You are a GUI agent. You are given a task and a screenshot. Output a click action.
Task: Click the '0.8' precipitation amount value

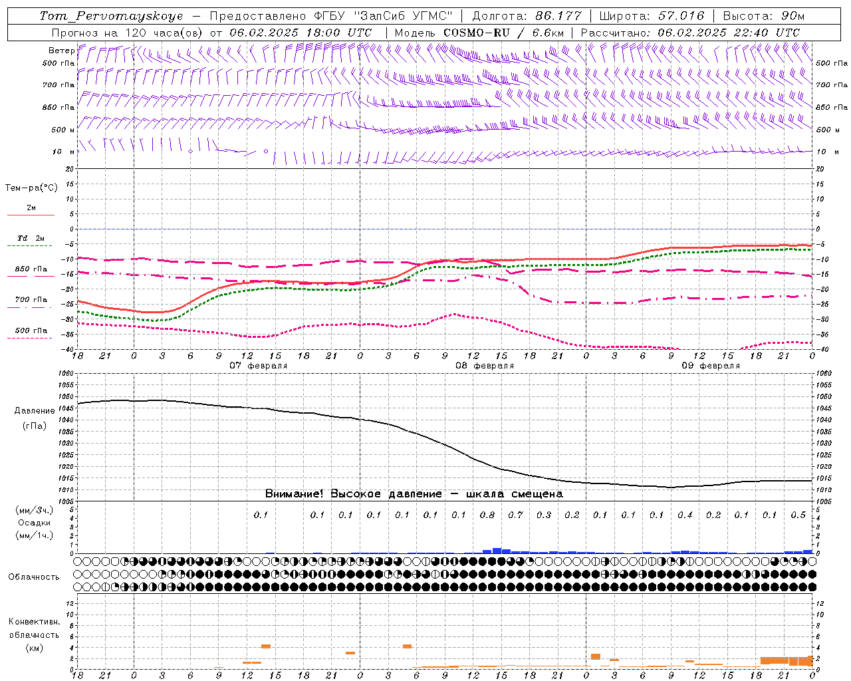[487, 515]
